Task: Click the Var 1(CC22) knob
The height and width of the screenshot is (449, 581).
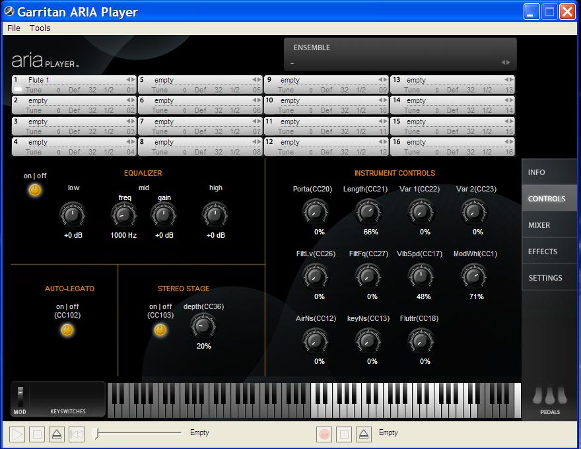Action: (421, 212)
